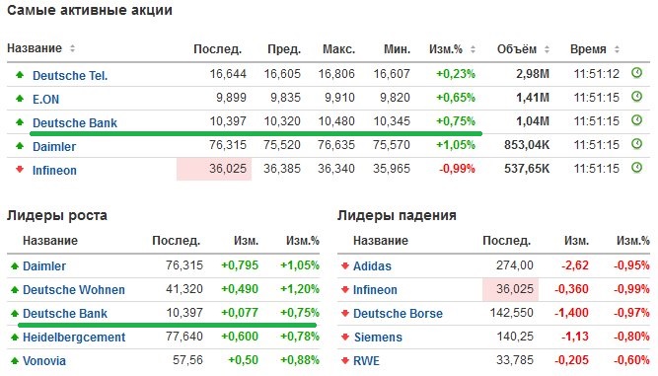Sort table by Название column arrows
This screenshot has height=376, width=658.
point(72,48)
